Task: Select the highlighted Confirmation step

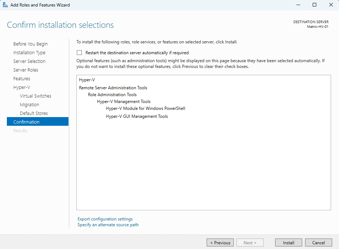Action: pos(38,121)
